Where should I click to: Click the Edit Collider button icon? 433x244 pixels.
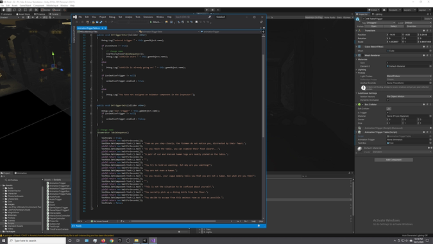tap(389, 109)
